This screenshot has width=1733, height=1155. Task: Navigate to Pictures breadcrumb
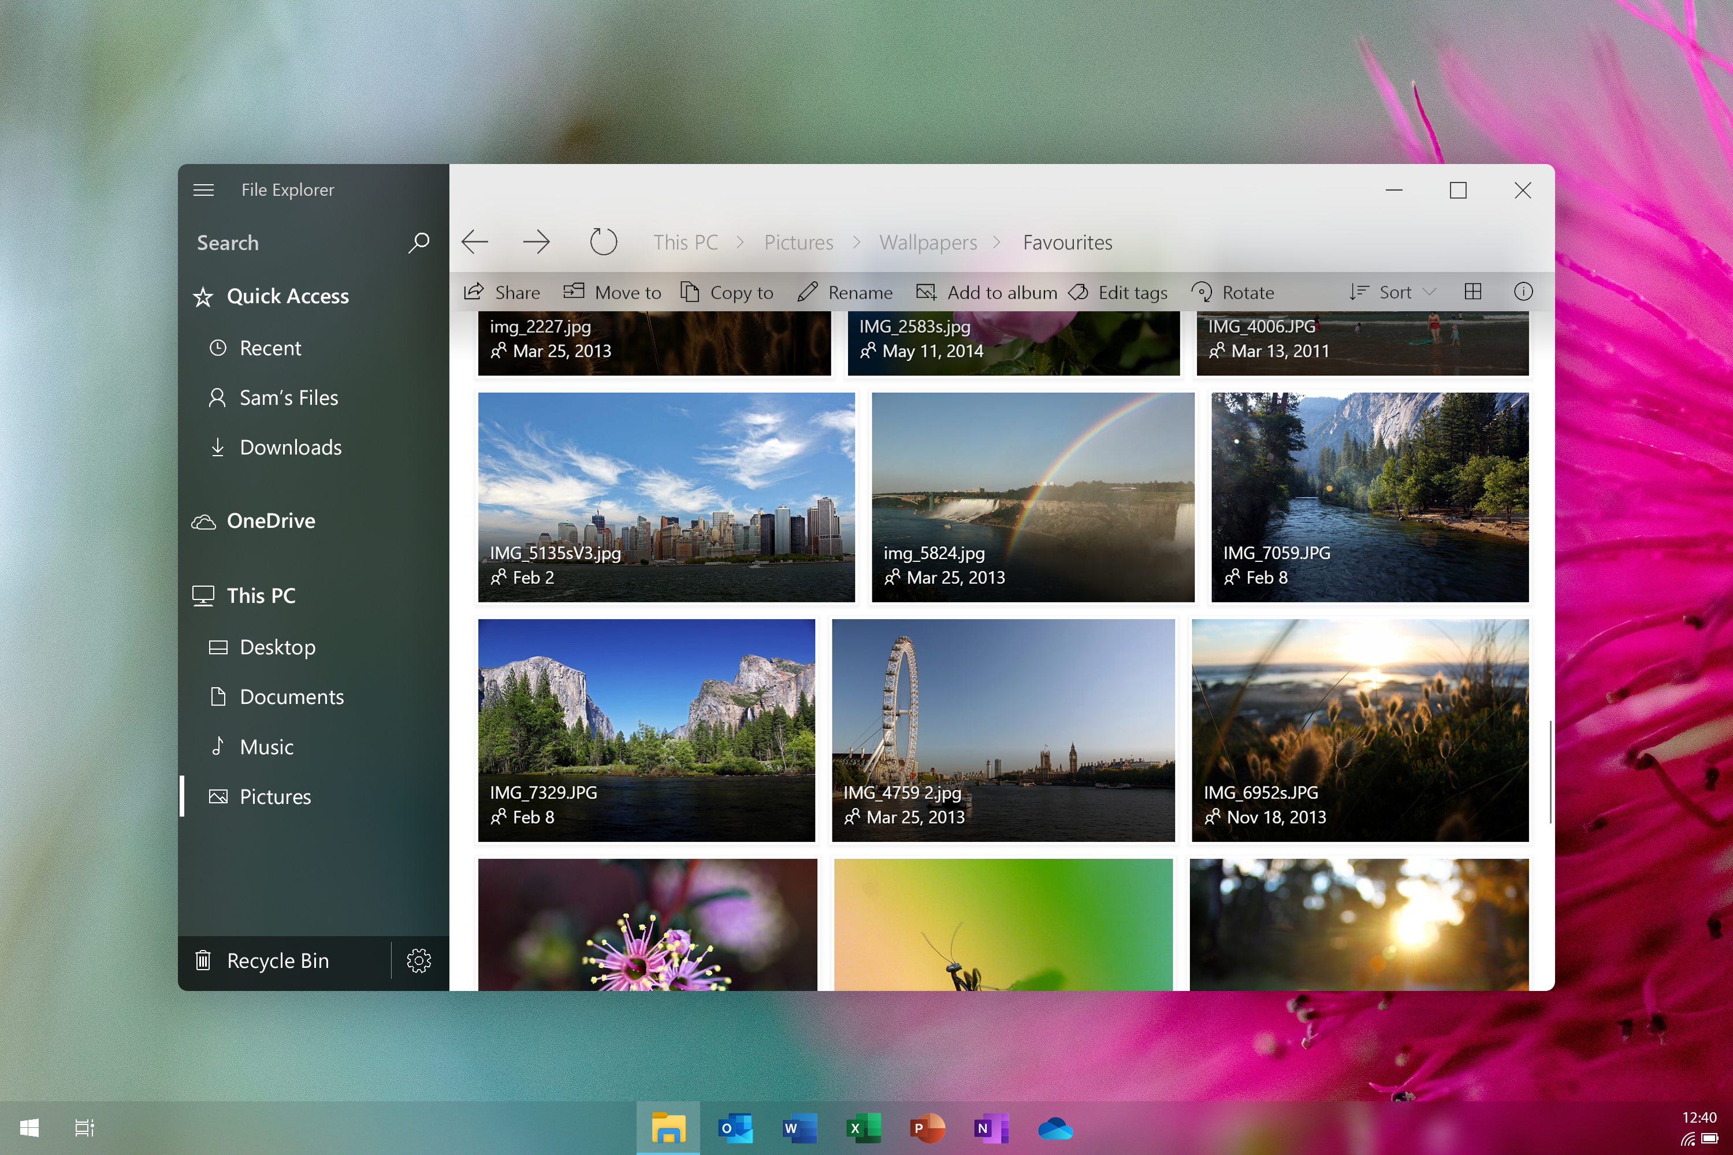point(799,243)
